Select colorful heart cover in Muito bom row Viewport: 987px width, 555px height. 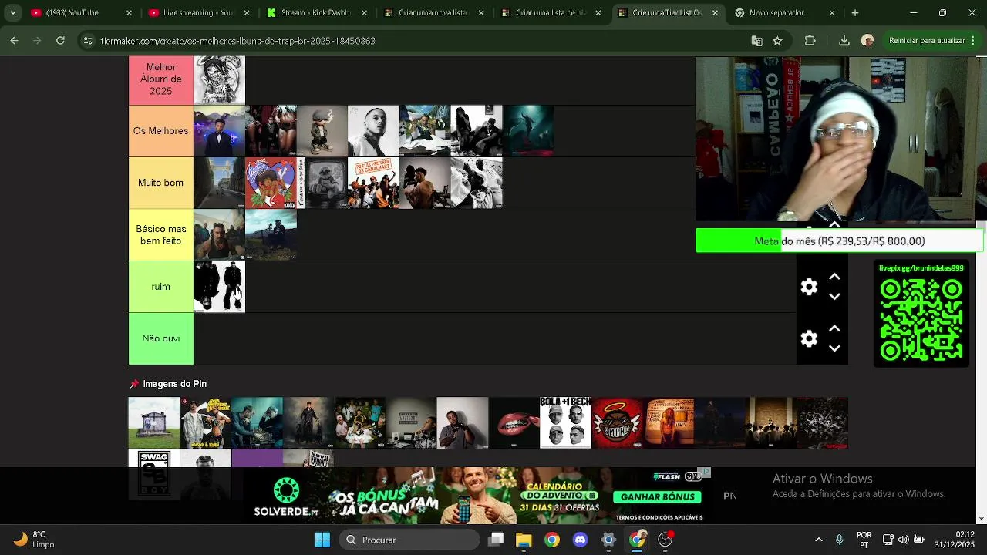coord(271,183)
